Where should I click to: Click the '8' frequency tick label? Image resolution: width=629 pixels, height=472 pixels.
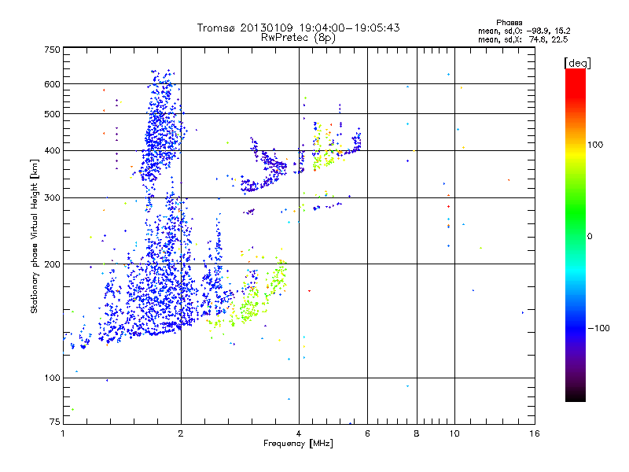click(417, 433)
